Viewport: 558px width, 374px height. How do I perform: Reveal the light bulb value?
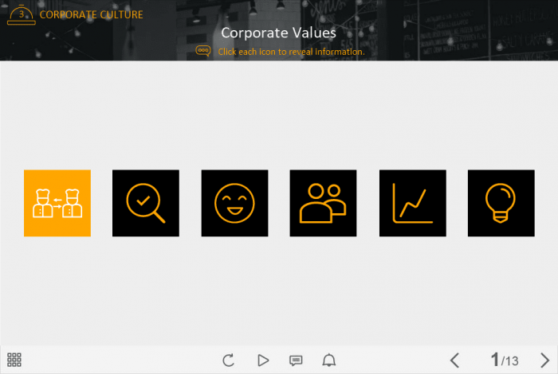tap(501, 203)
